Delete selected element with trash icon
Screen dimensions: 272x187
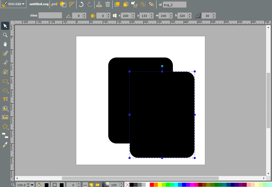coord(108,4)
